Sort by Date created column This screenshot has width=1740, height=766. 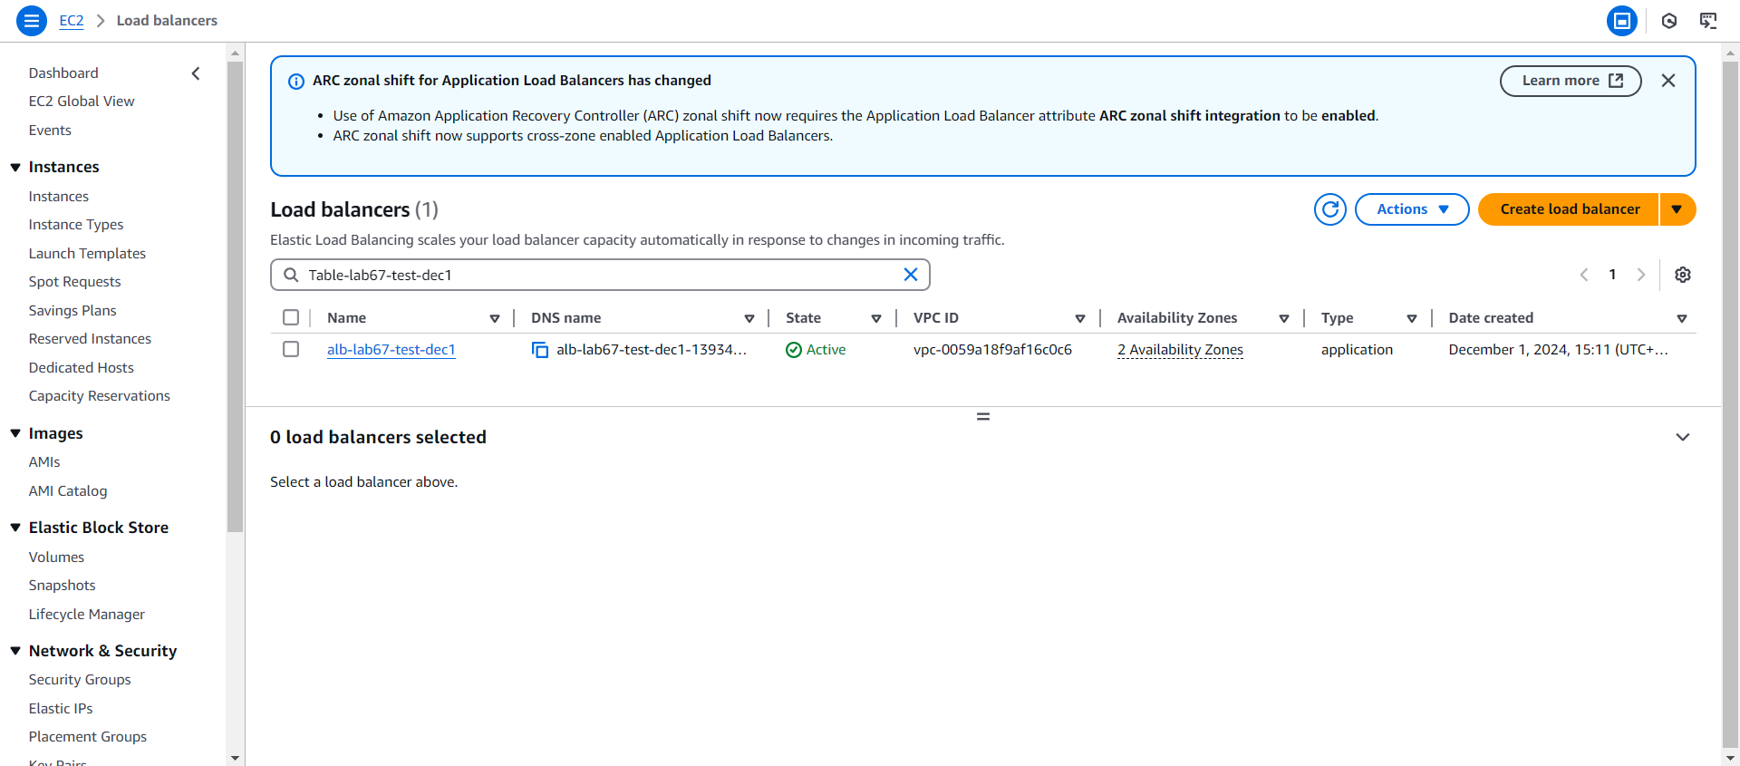pyautogui.click(x=1682, y=318)
